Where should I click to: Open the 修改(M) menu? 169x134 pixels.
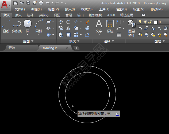pyautogui.click(x=157, y=9)
